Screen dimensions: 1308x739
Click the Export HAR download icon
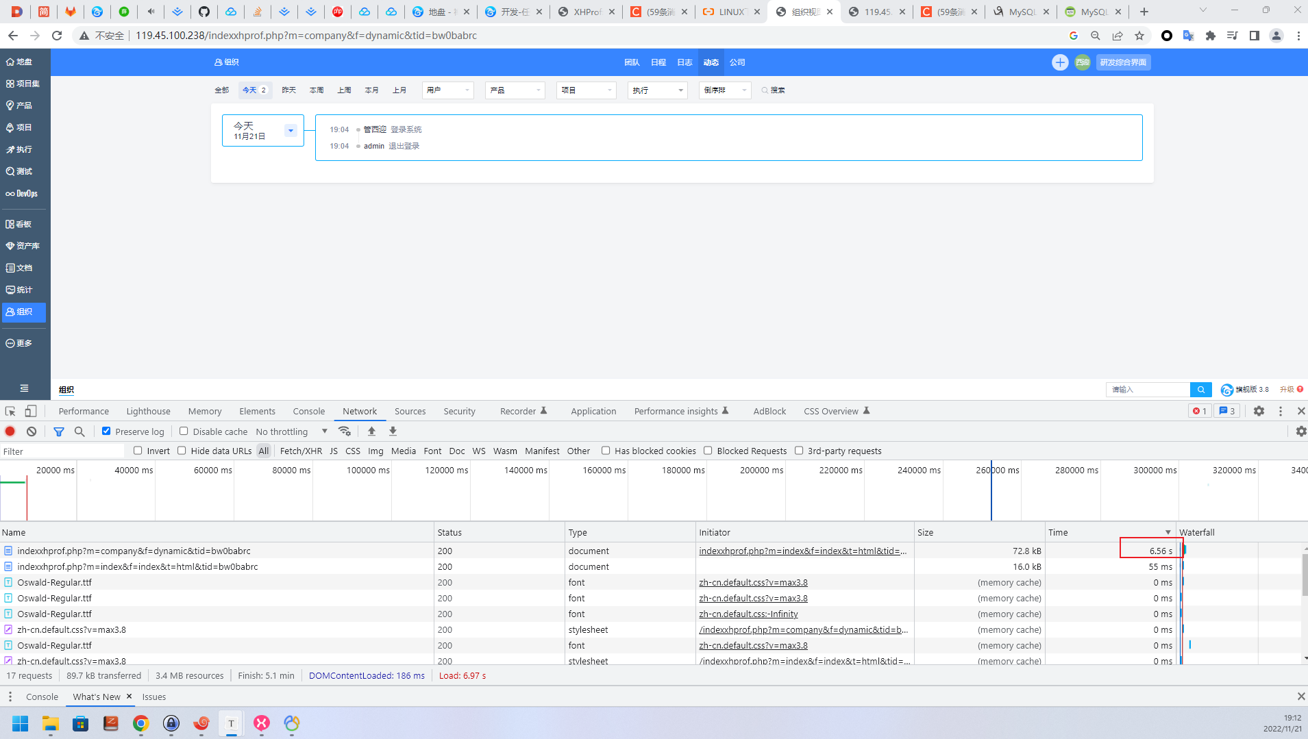pyautogui.click(x=393, y=431)
